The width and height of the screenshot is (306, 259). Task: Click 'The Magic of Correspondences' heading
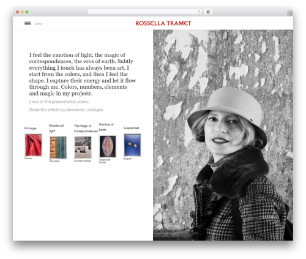[x=86, y=129]
